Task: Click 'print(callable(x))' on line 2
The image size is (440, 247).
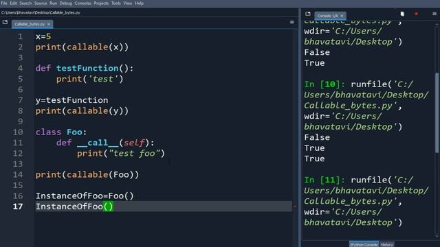Action: 82,47
